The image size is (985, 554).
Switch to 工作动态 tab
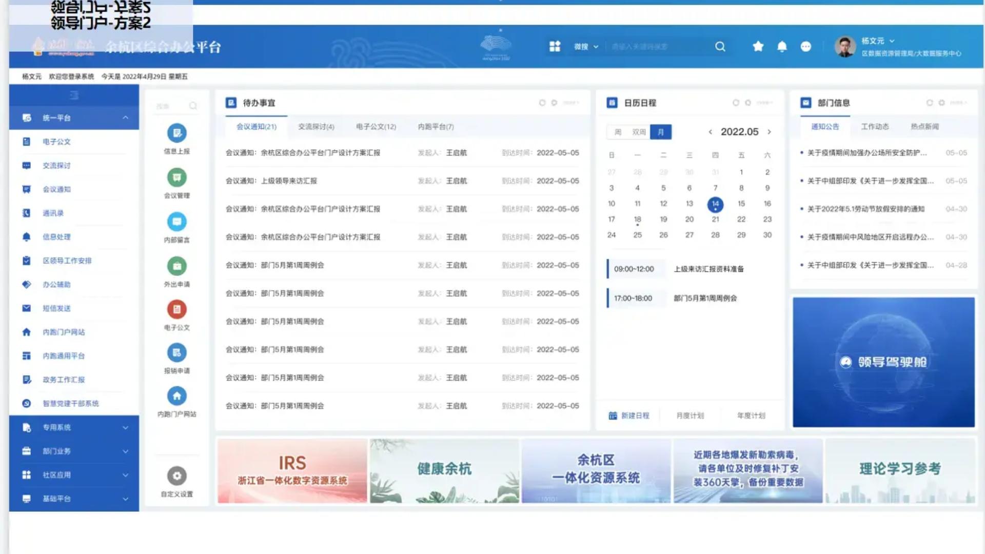[875, 127]
